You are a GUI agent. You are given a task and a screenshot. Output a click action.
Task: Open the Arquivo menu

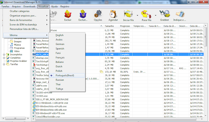16,7
